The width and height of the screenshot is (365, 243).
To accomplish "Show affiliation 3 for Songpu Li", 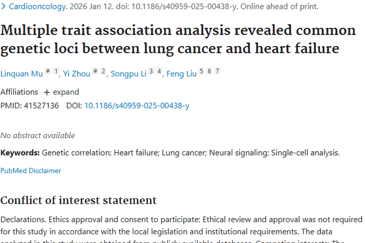I will pos(151,71).
